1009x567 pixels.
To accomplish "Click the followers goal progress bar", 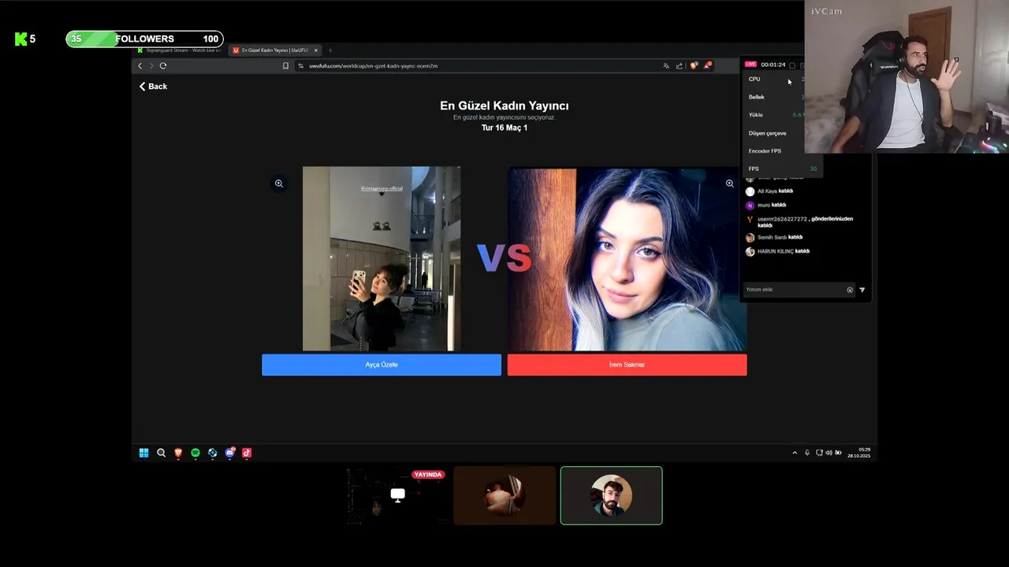I will tap(144, 39).
